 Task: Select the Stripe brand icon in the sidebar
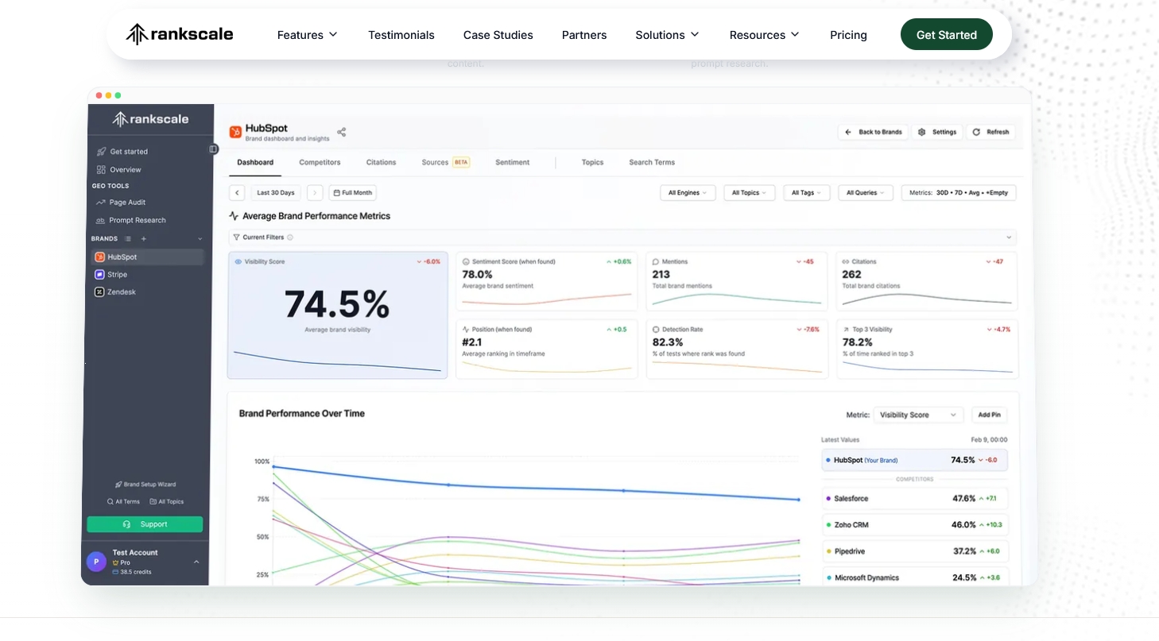tap(100, 275)
